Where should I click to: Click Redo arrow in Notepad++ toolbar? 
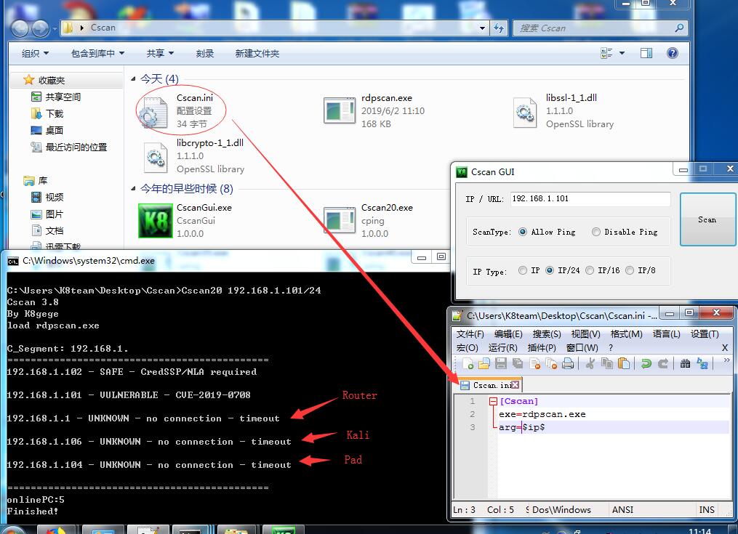(x=662, y=363)
